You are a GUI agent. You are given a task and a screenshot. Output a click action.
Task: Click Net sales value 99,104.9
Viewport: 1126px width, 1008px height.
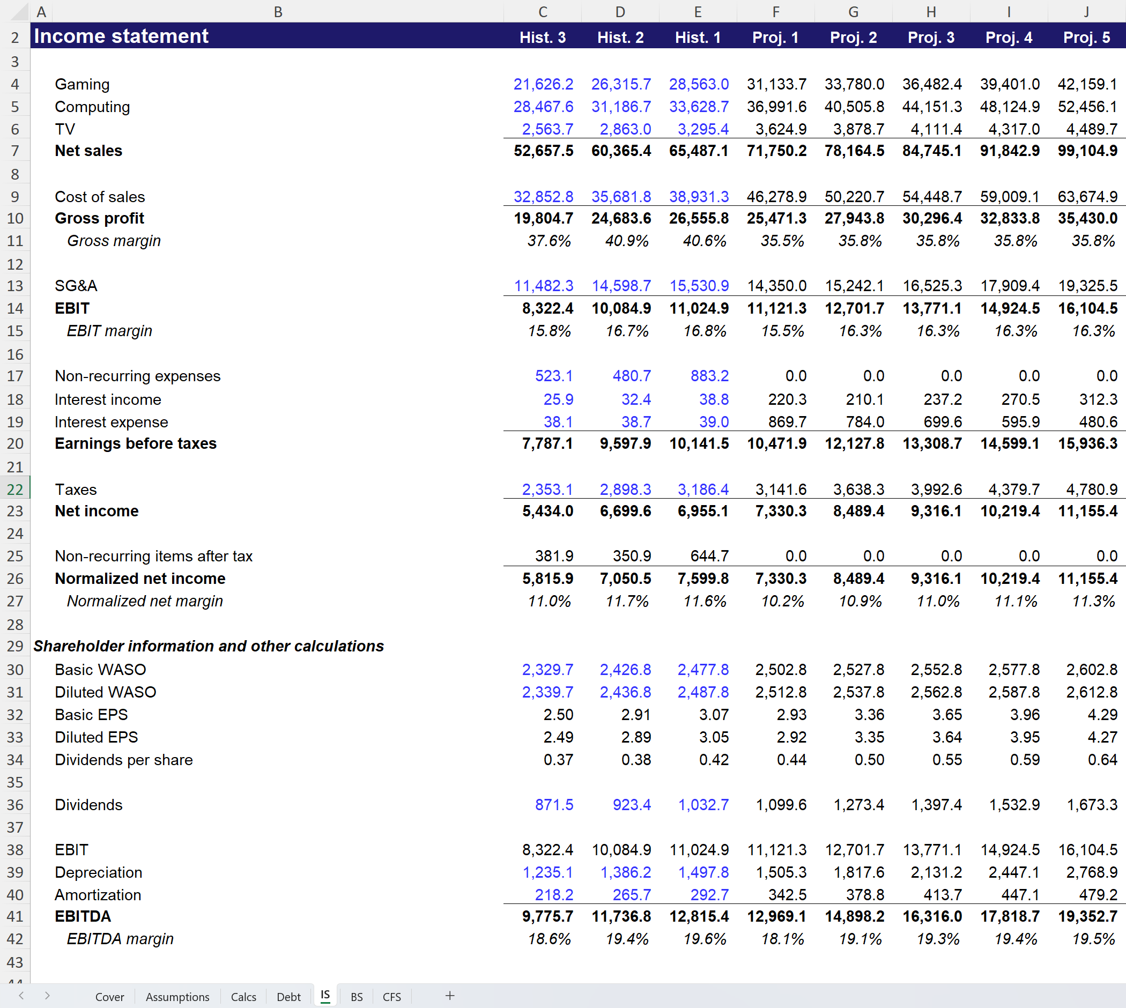click(x=1088, y=151)
